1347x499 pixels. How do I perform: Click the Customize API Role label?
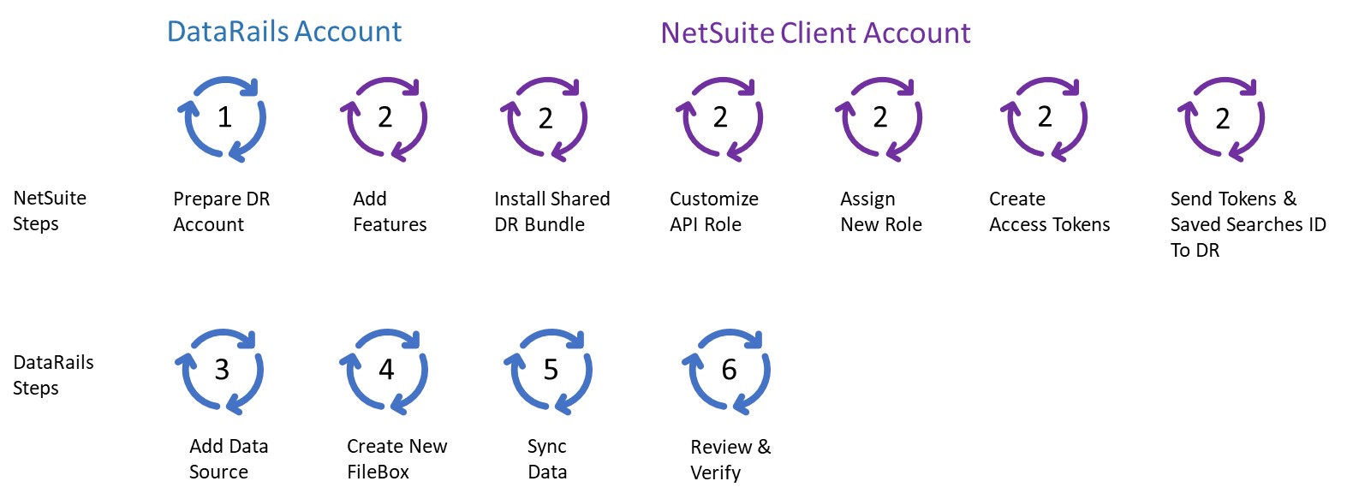(714, 211)
